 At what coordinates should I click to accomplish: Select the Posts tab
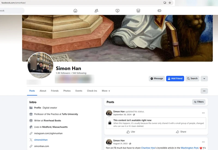[x=32, y=91]
